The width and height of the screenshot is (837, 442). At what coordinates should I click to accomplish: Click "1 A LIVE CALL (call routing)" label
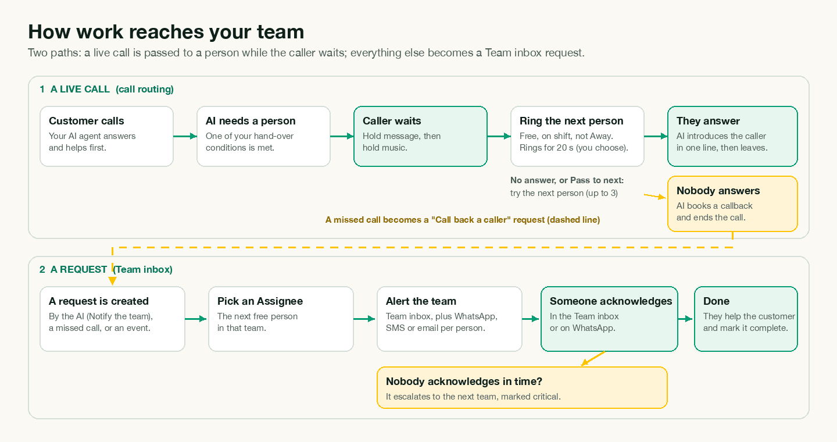click(106, 89)
